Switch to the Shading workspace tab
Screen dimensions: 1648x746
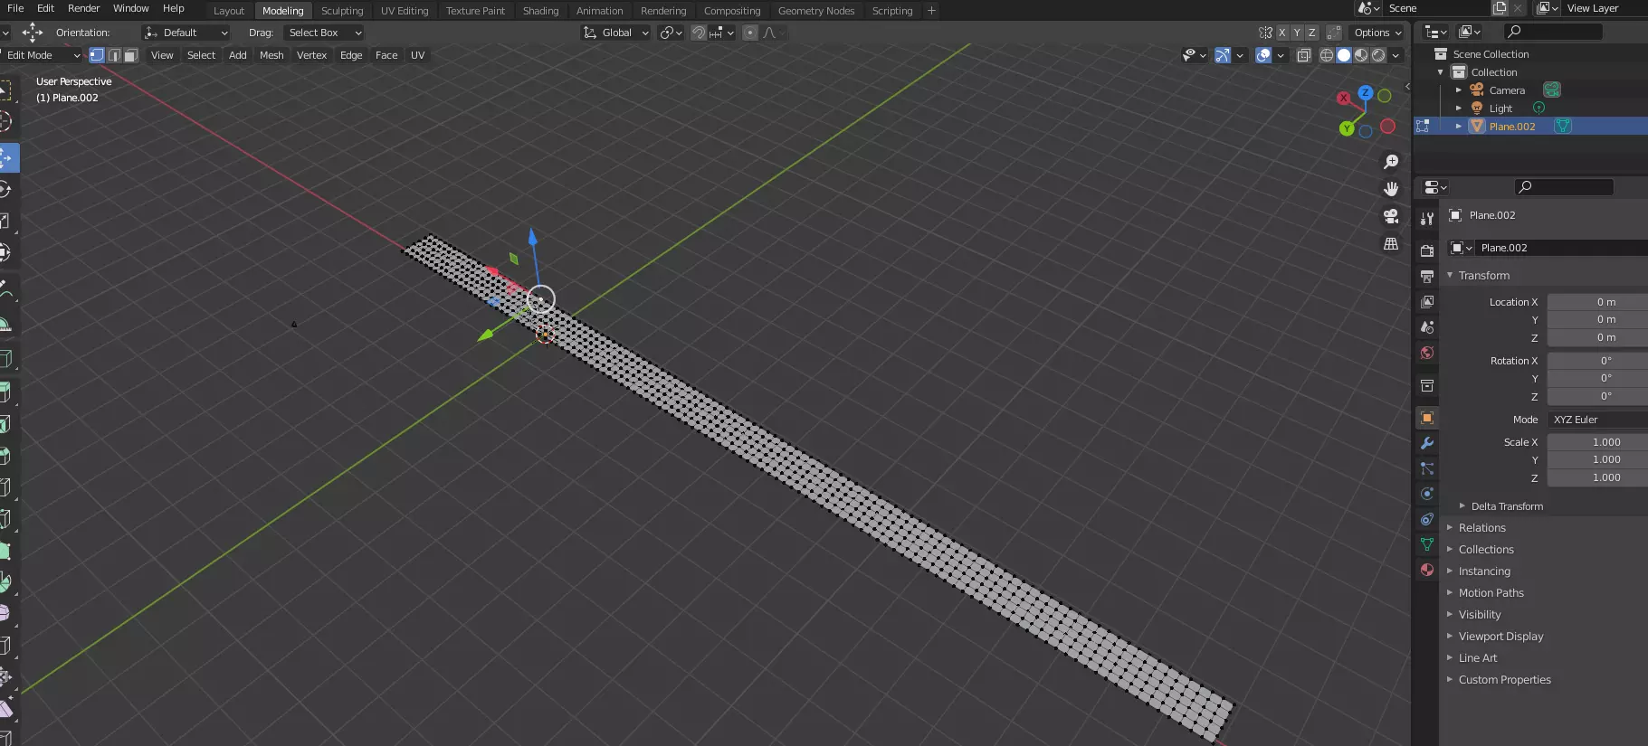pyautogui.click(x=540, y=11)
